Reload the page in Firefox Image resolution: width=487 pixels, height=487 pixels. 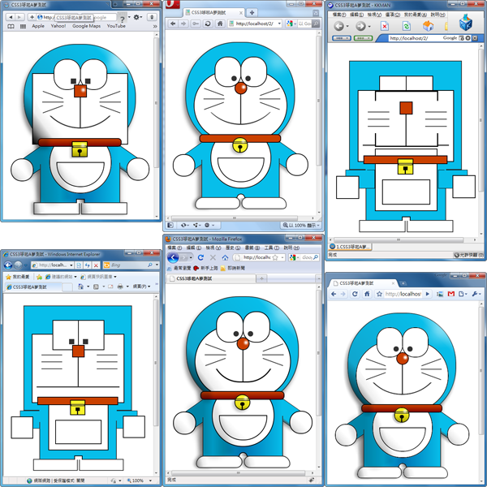coord(200,257)
